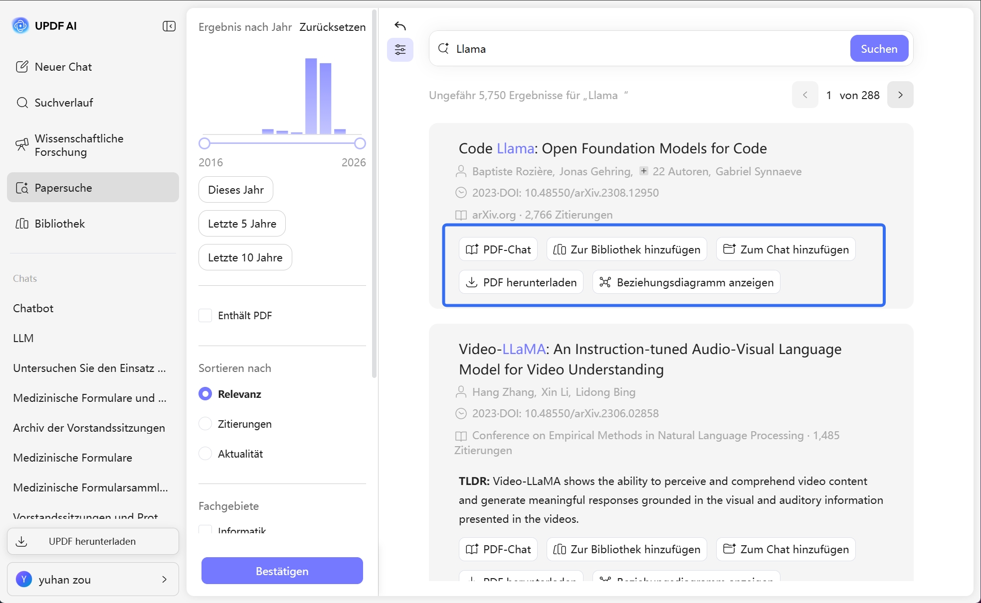Select the Zitierungen sort radio button
981x603 pixels.
pyautogui.click(x=205, y=424)
